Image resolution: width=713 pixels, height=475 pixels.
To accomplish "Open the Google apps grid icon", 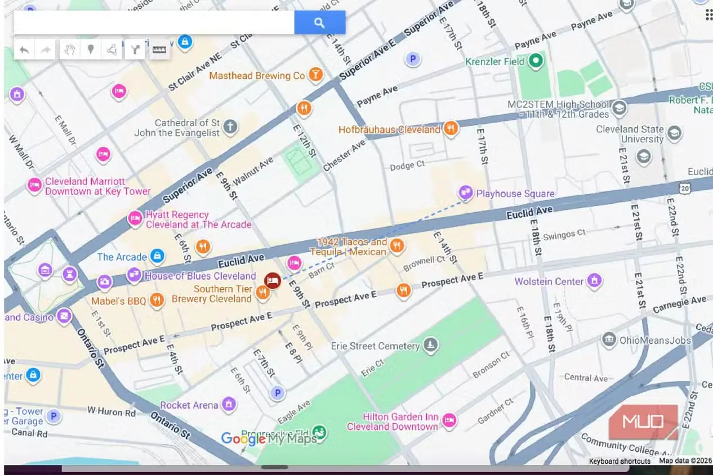I will tap(709, 15).
